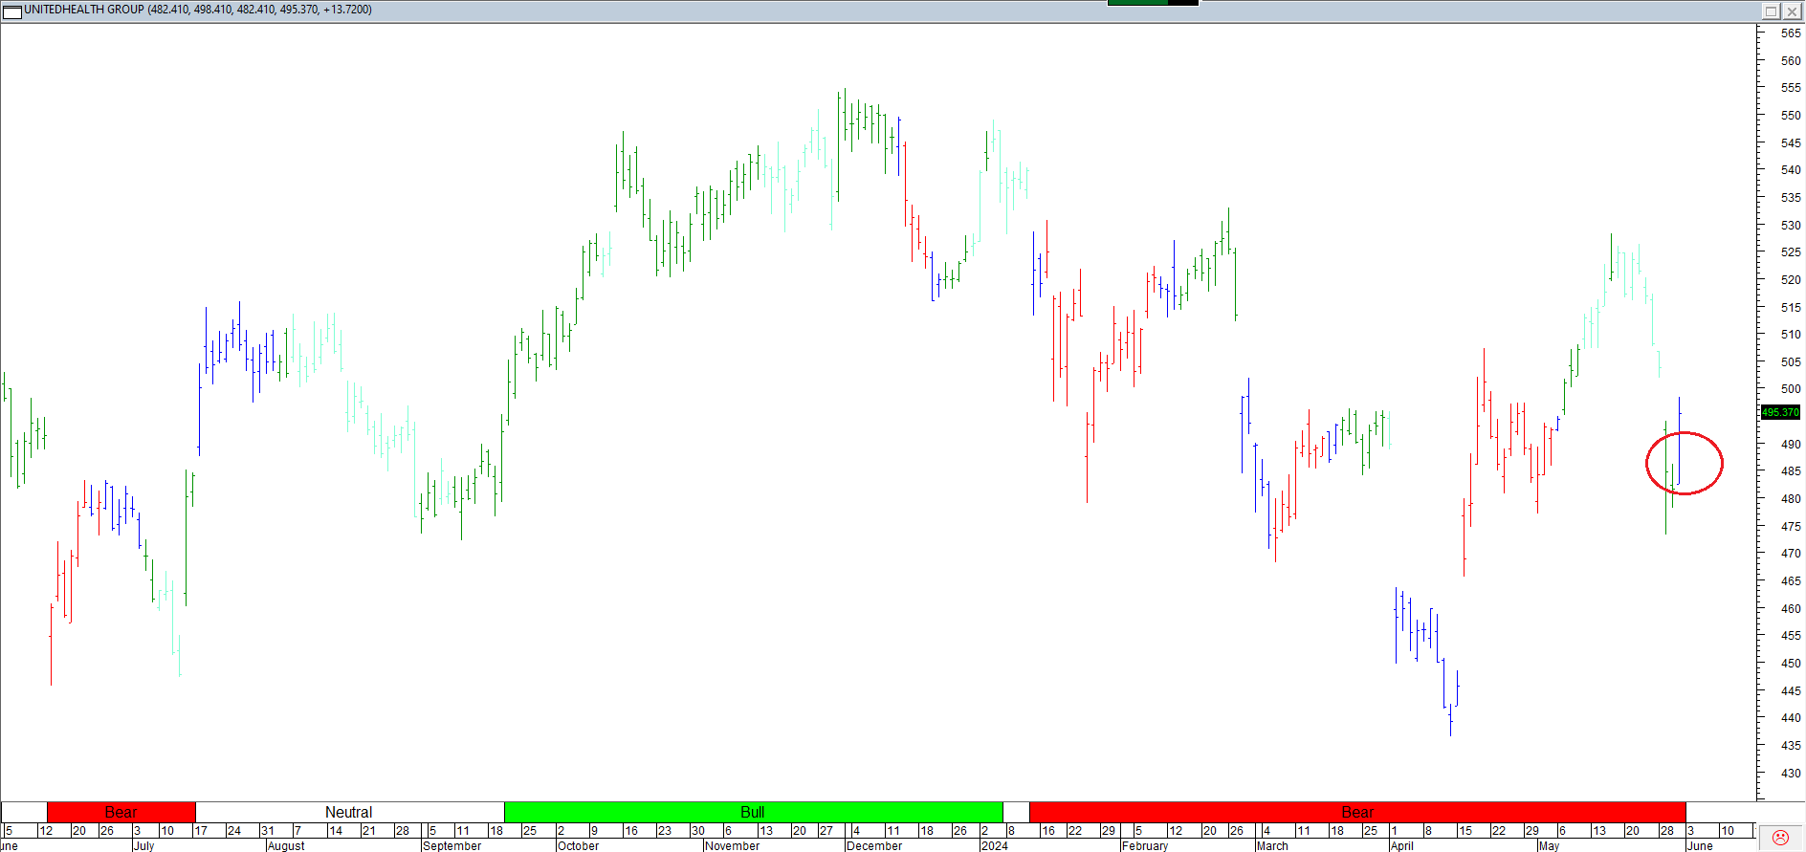
Task: Click the August month label
Action: pyautogui.click(x=286, y=845)
